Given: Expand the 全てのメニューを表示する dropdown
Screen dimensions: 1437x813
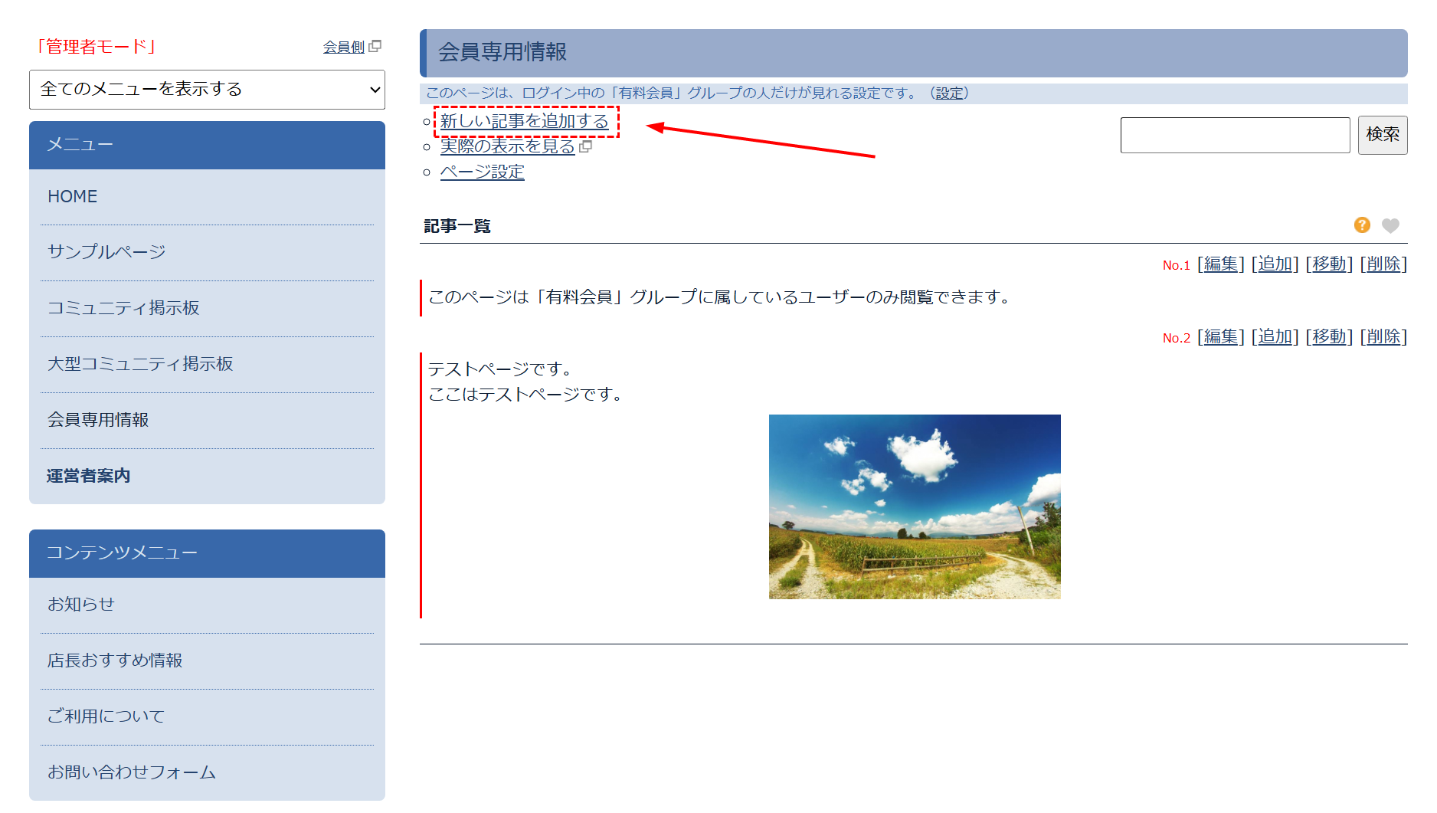Looking at the screenshot, I should pyautogui.click(x=207, y=90).
